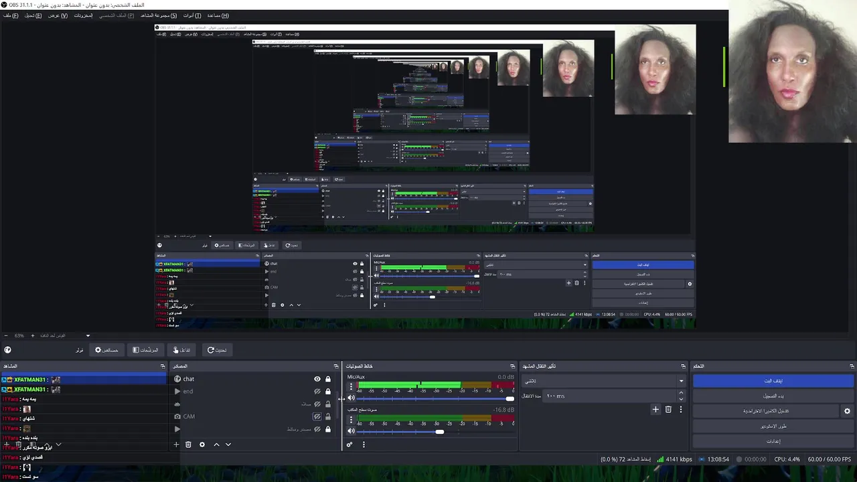The width and height of the screenshot is (857, 482).
Task: Click the تحديث refresh button above the docks
Action: pos(217,350)
